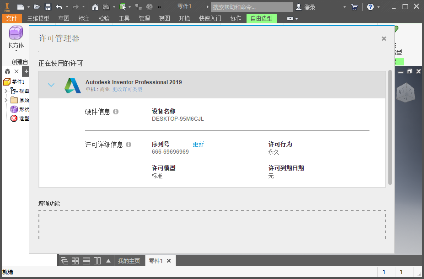Click the model browser cube icon
Viewport: 424px width, 279px height.
click(x=8, y=72)
